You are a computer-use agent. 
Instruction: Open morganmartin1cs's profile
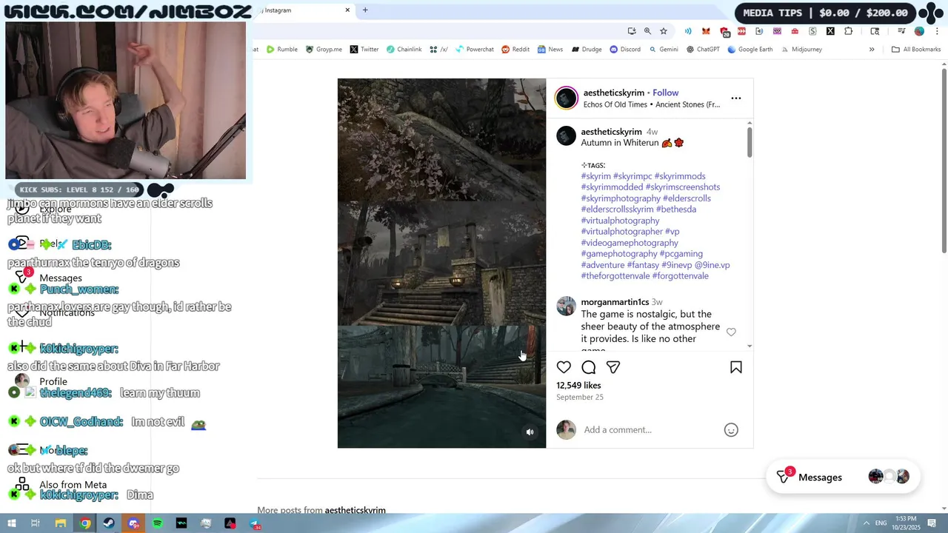click(615, 302)
